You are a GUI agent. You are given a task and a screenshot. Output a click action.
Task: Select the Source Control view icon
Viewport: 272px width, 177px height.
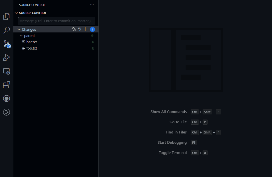pos(6,44)
